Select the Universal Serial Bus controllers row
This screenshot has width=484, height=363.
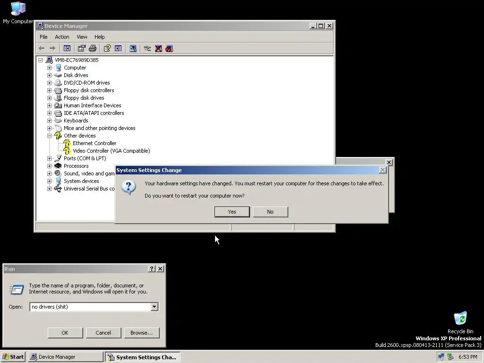click(x=89, y=189)
